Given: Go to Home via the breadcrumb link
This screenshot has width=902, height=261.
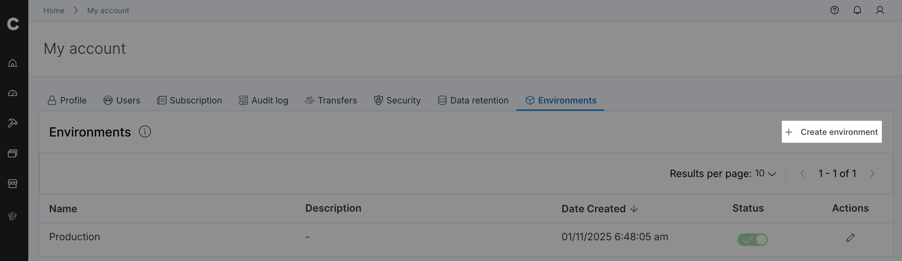Looking at the screenshot, I should [53, 10].
